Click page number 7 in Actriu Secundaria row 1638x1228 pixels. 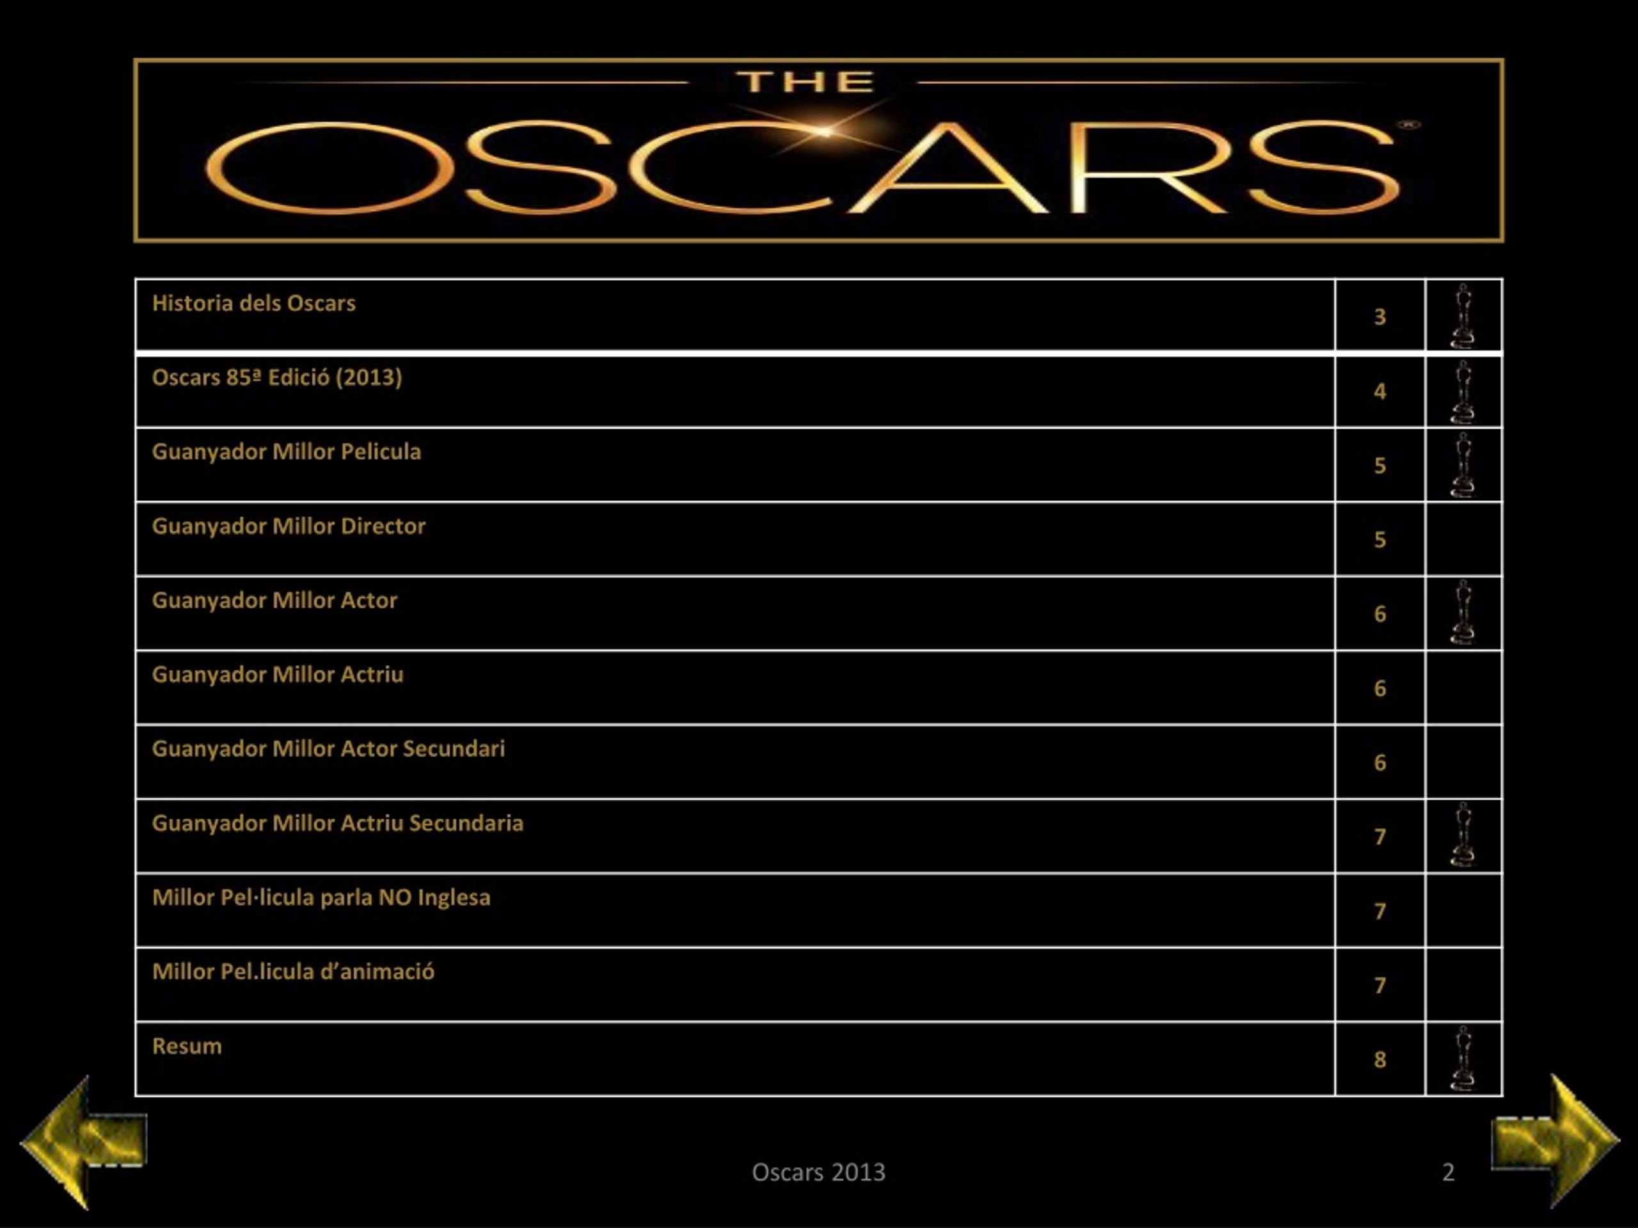coord(1380,837)
